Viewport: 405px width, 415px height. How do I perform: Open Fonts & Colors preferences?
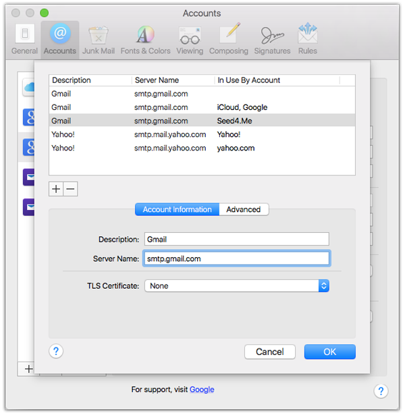[x=145, y=39]
